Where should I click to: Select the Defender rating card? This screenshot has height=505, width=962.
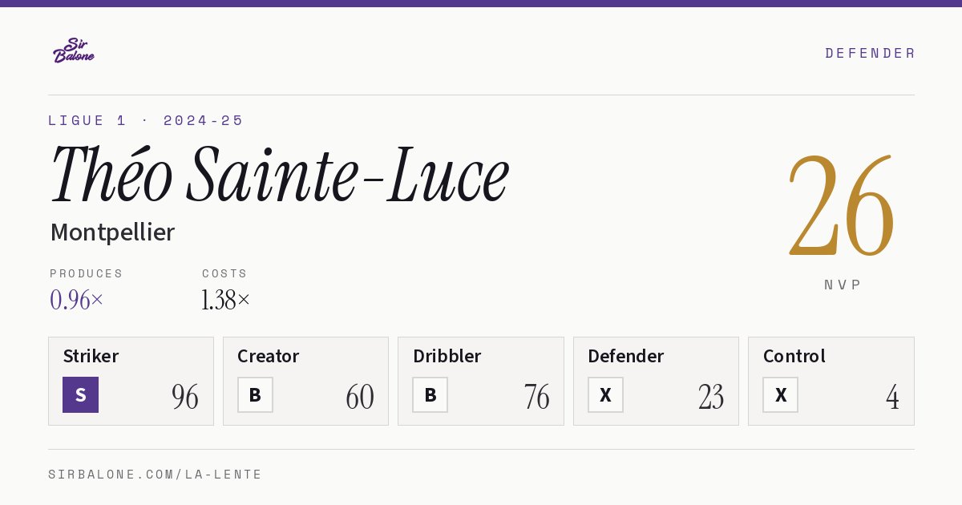click(x=656, y=381)
